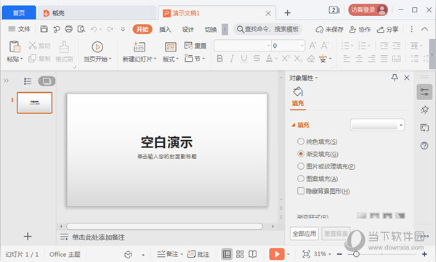Image resolution: width=436 pixels, height=262 pixels.
Task: Click the Fit to window zoom icon
Action: [306, 254]
